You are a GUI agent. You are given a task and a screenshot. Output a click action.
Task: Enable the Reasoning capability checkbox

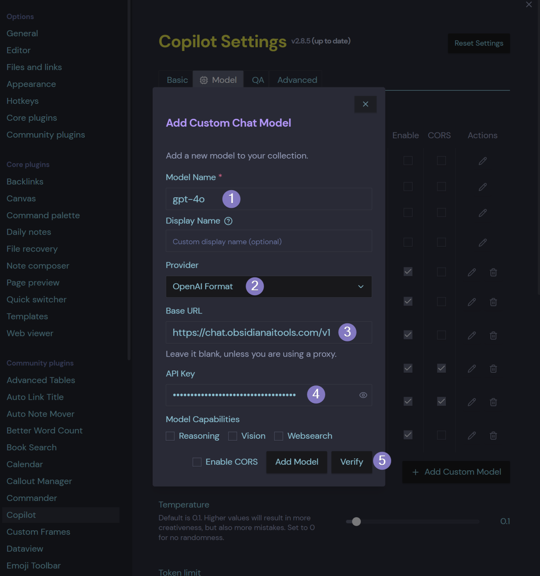(170, 436)
